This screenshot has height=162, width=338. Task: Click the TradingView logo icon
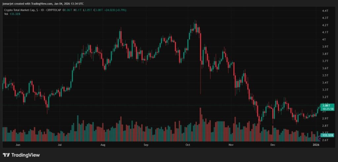pos(6,155)
